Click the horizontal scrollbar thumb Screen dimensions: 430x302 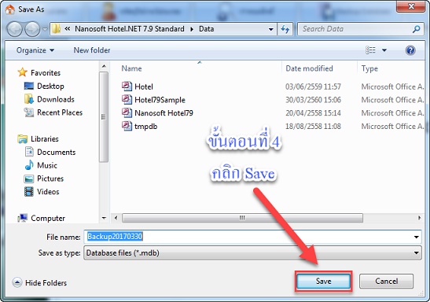242,218
